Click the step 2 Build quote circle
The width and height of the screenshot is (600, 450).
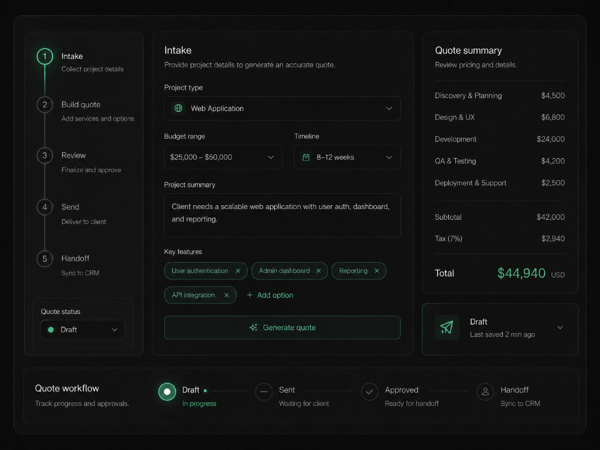click(45, 105)
